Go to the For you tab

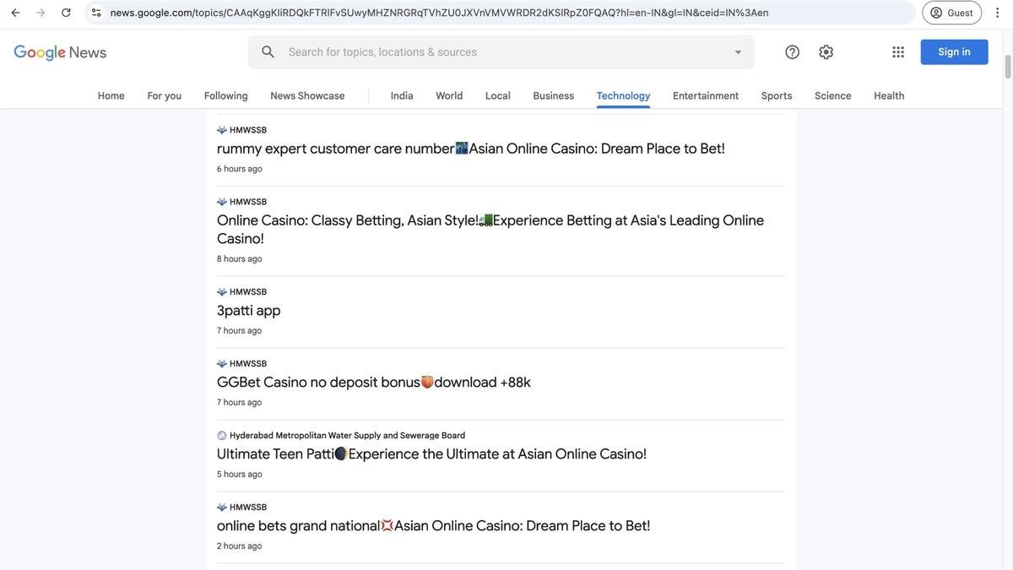[165, 96]
